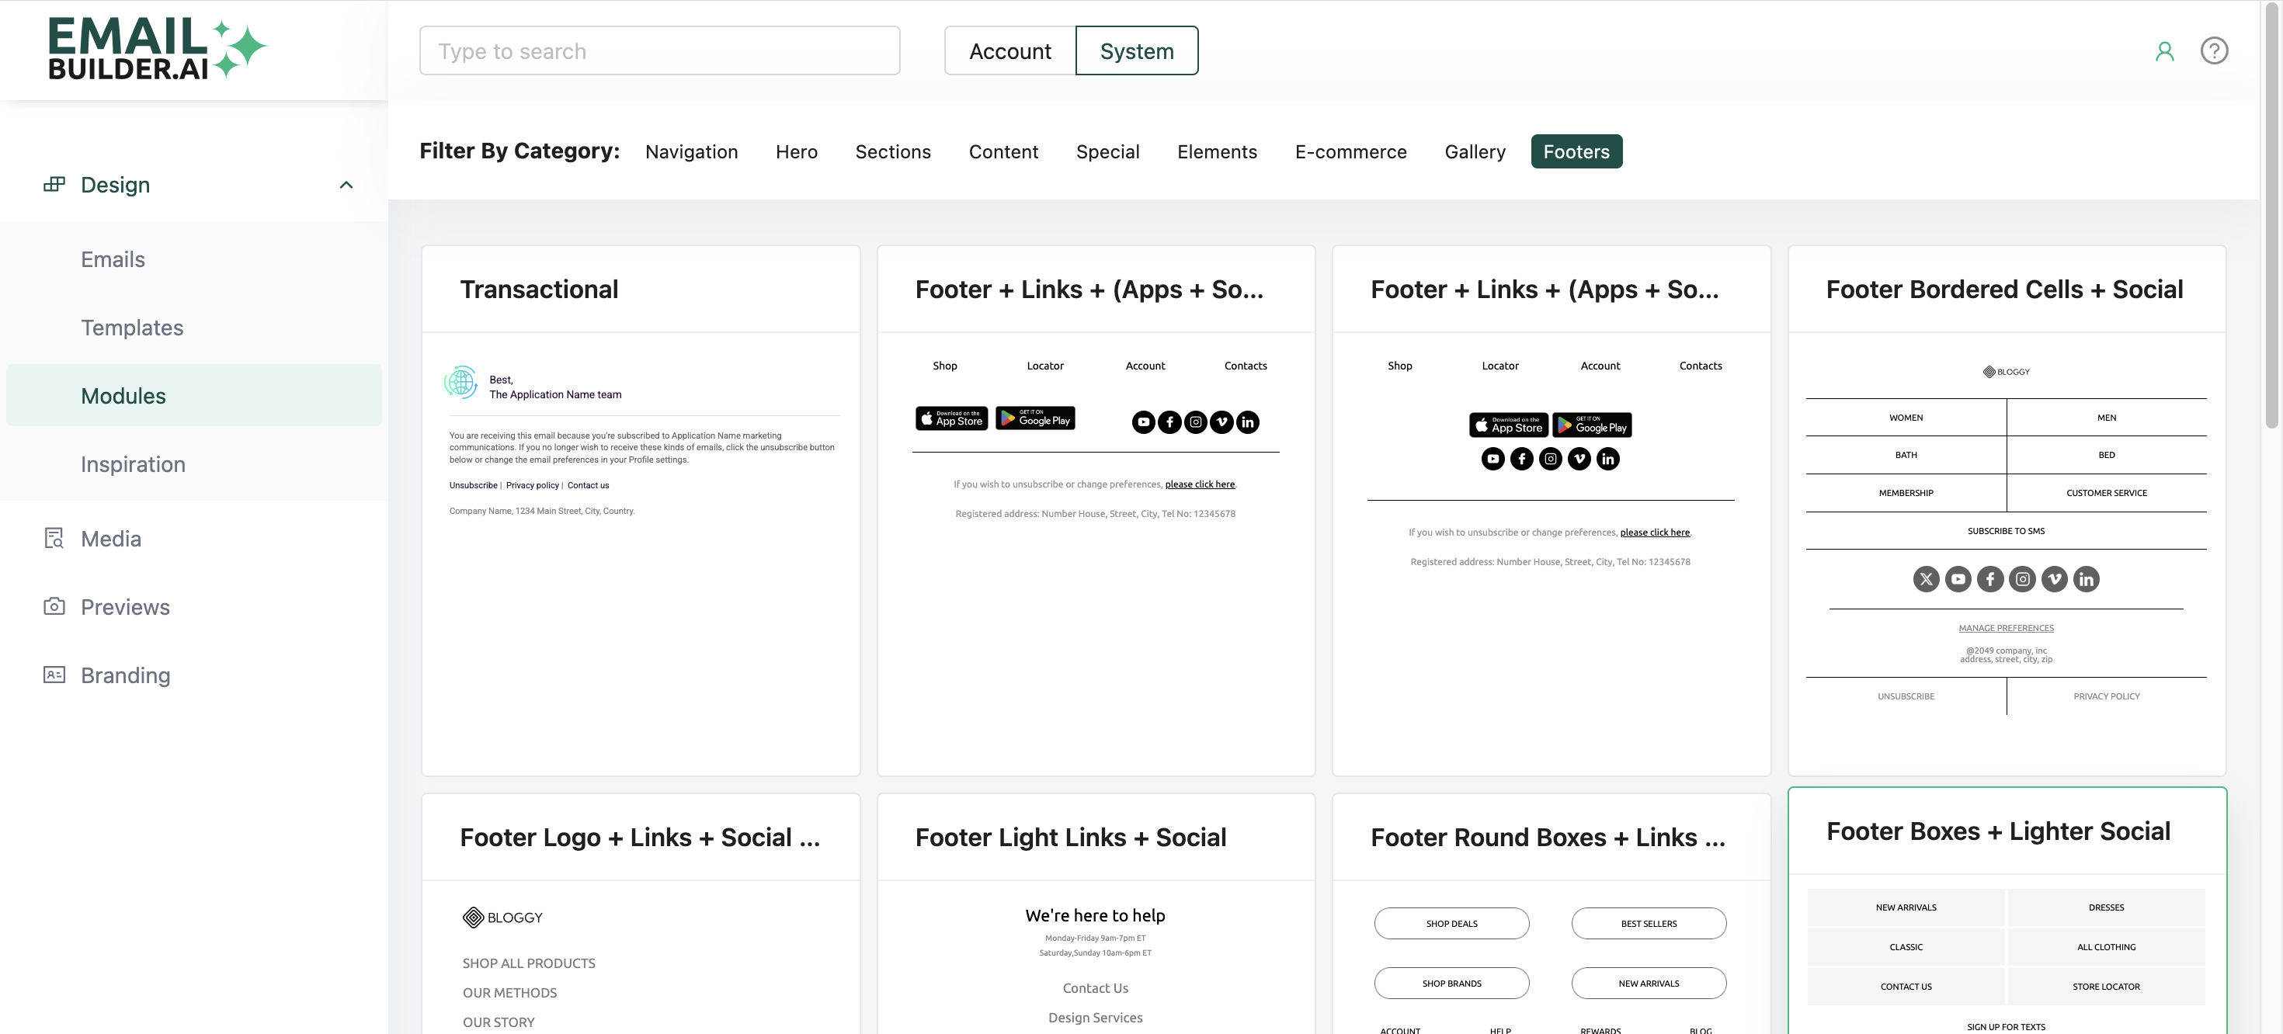Click the help question mark icon

tap(2213, 51)
